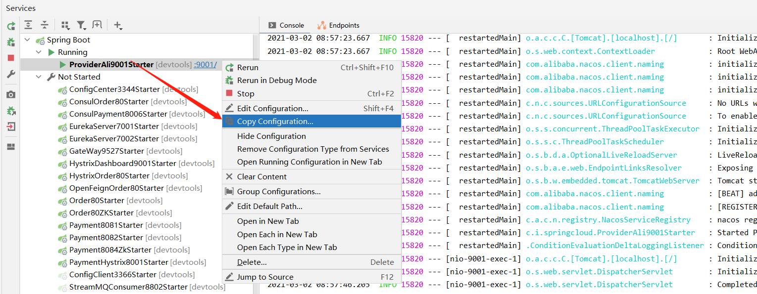This screenshot has width=757, height=294.
Task: Select ConsulOrder80Starter in the tree
Action: (x=109, y=102)
